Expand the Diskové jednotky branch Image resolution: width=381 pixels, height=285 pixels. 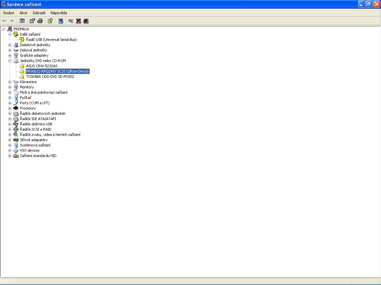[10, 50]
